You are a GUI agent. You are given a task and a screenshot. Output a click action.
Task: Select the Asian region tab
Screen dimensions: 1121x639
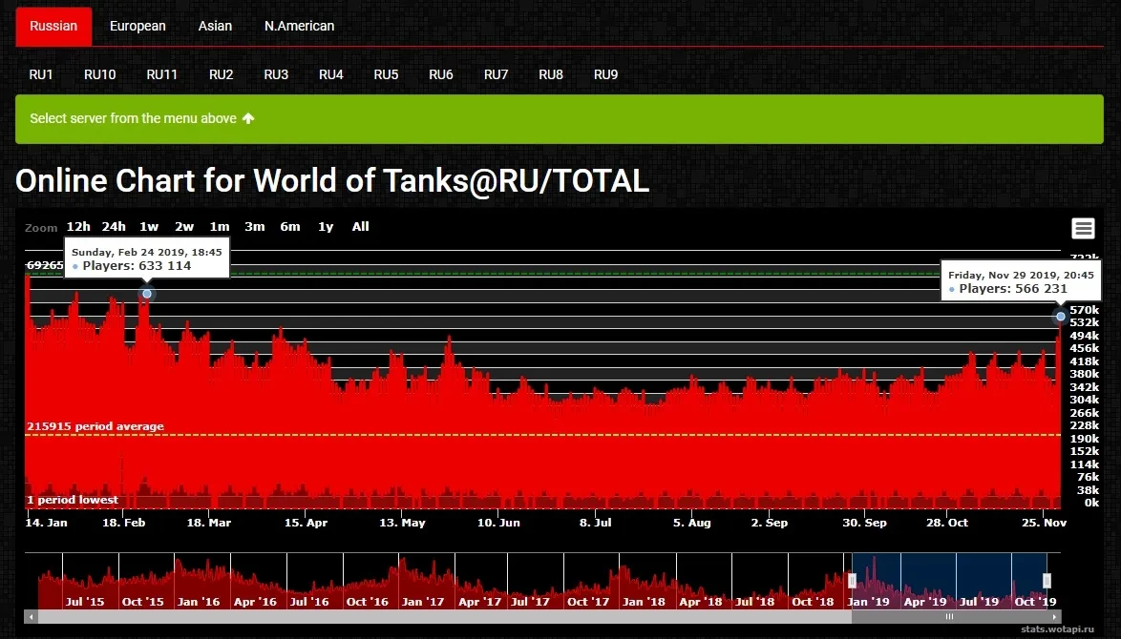(215, 26)
